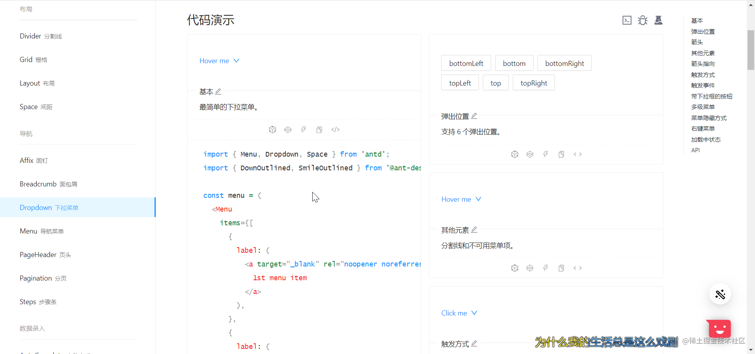
Task: Open 其他元素 demo in StackBlitz
Action: [x=546, y=268]
